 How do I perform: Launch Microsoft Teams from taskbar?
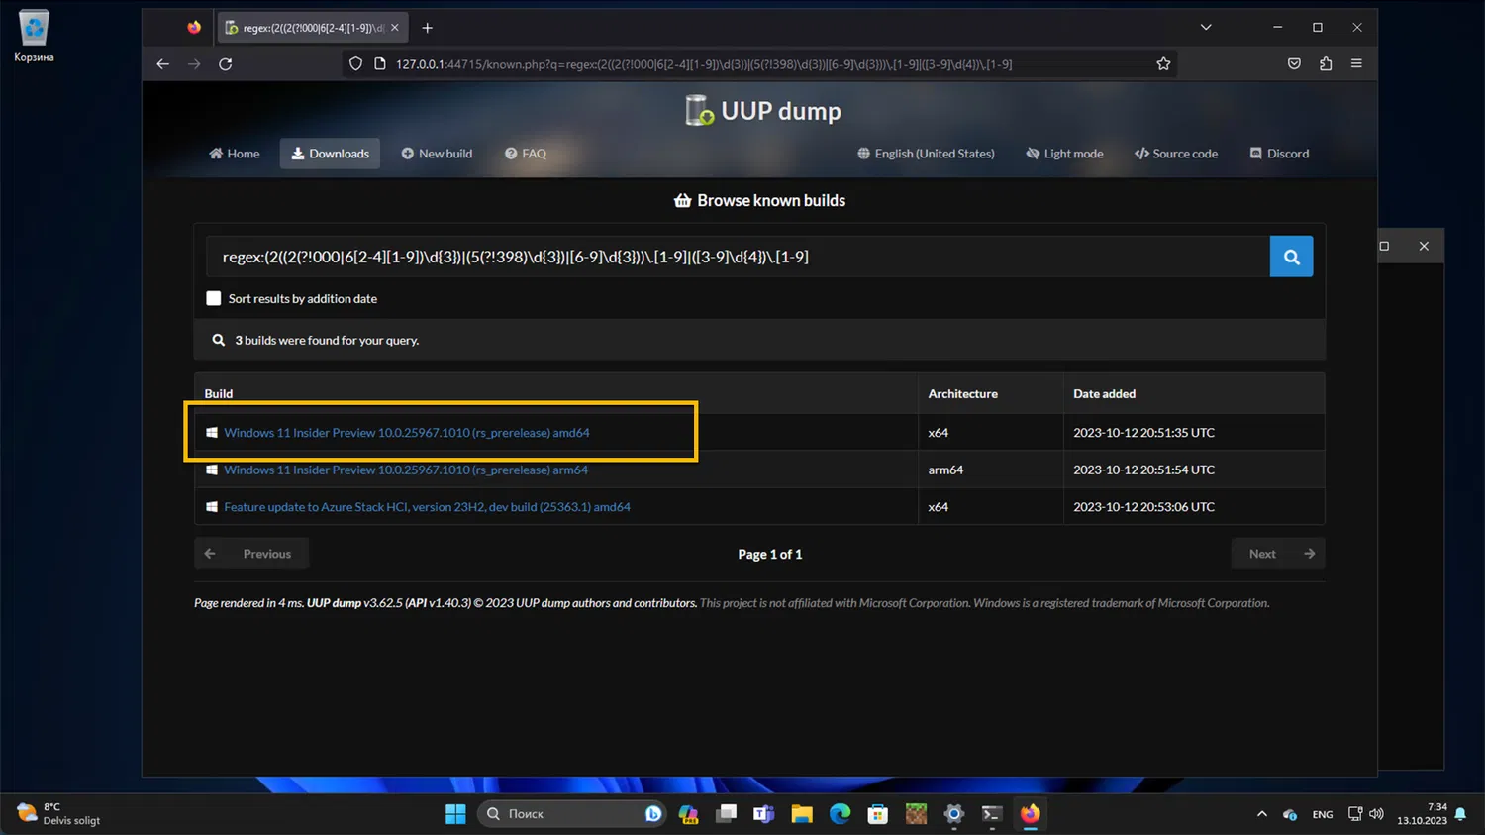[x=763, y=814]
